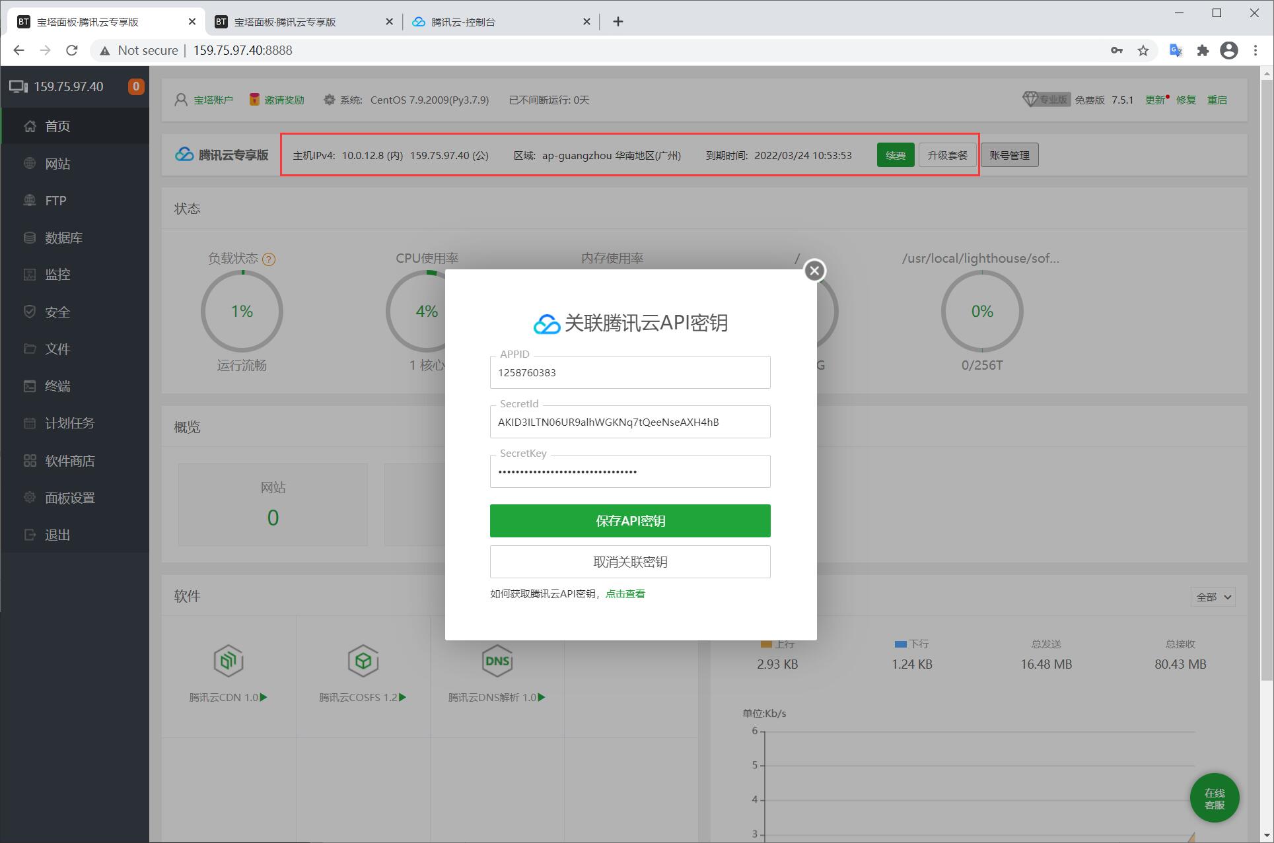Reload the page with refresh icon
Image resolution: width=1274 pixels, height=843 pixels.
(72, 50)
